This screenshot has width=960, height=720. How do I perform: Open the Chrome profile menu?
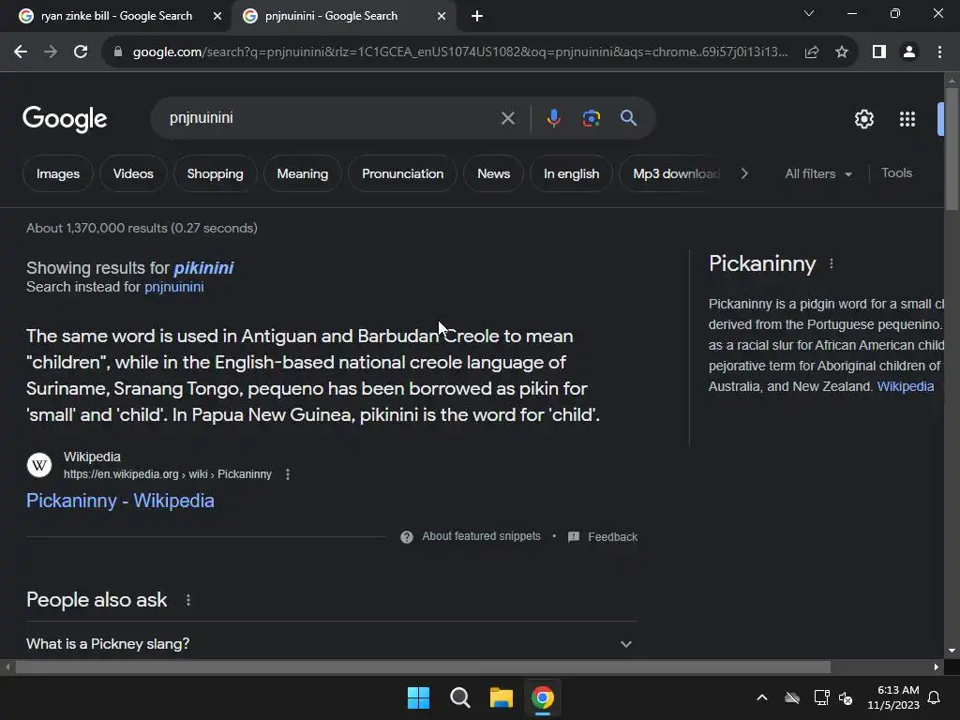point(909,52)
